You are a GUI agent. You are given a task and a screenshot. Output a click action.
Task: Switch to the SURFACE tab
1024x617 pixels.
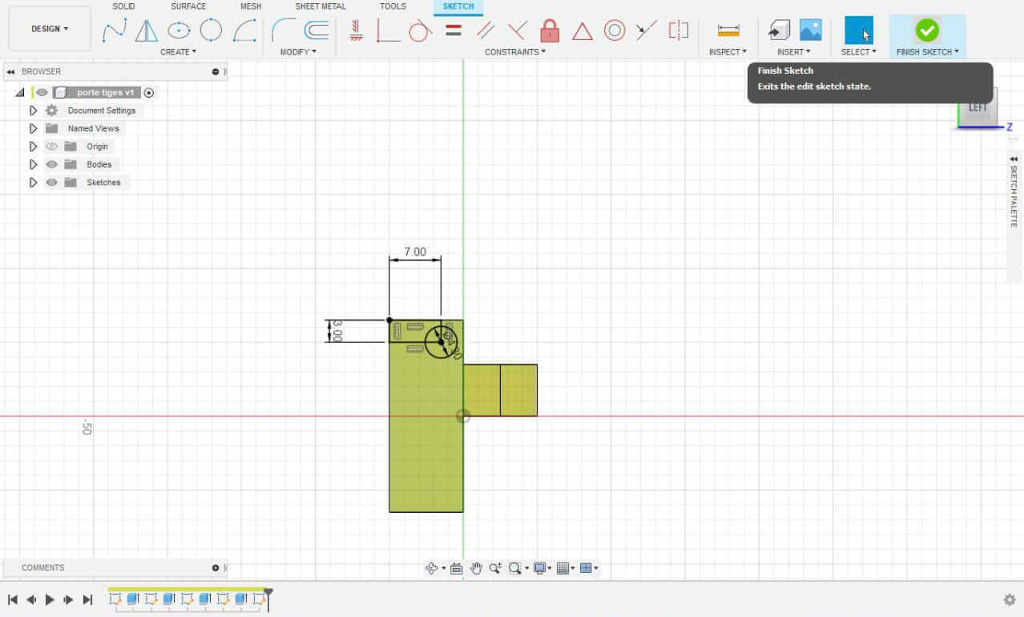188,6
